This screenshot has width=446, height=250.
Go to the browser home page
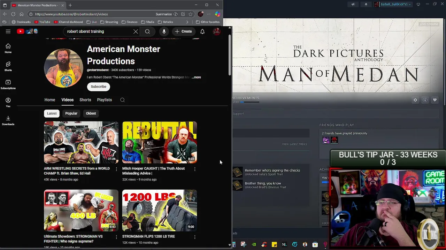[21, 14]
